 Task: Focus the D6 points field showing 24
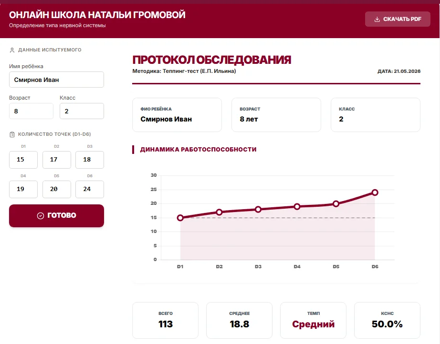[90, 189]
